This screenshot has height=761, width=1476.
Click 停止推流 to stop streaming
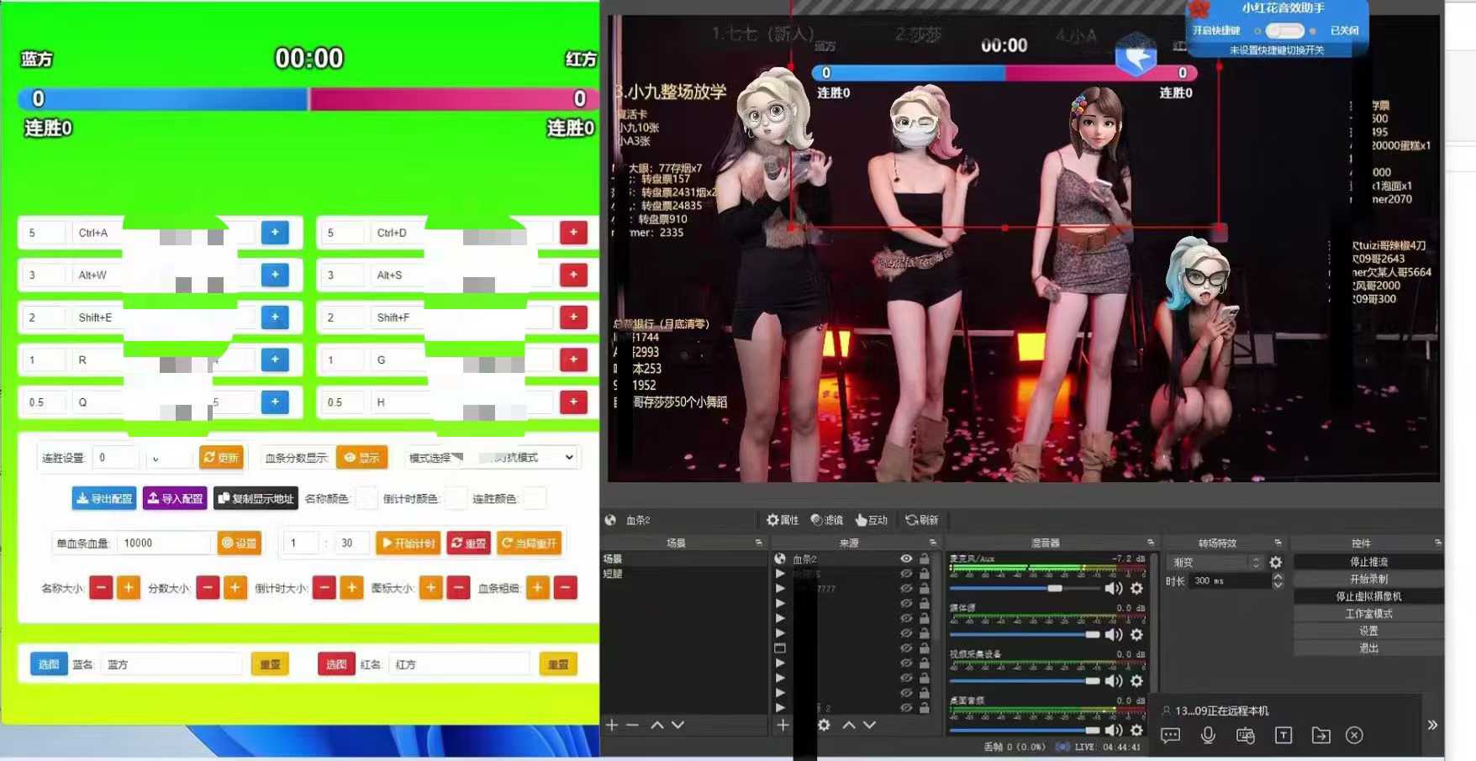(x=1368, y=562)
